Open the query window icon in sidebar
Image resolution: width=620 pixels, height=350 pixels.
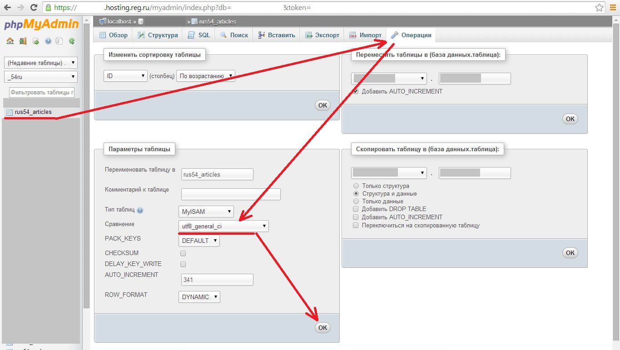click(x=35, y=41)
